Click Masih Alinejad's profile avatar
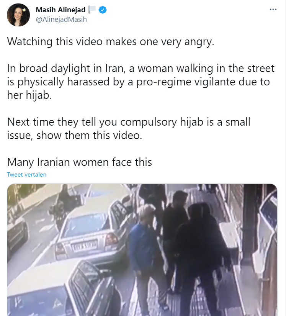Viewport: 286px width, 316px height. tap(18, 15)
